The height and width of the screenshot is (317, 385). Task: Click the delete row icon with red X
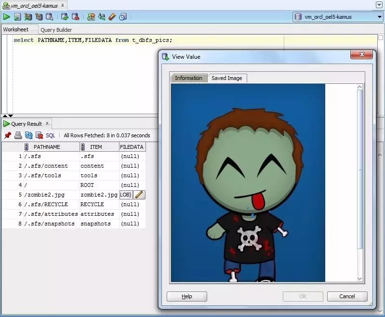pyautogui.click(x=40, y=135)
